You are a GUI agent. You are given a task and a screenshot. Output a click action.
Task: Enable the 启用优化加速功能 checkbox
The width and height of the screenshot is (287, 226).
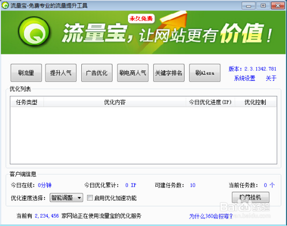(x=90, y=198)
